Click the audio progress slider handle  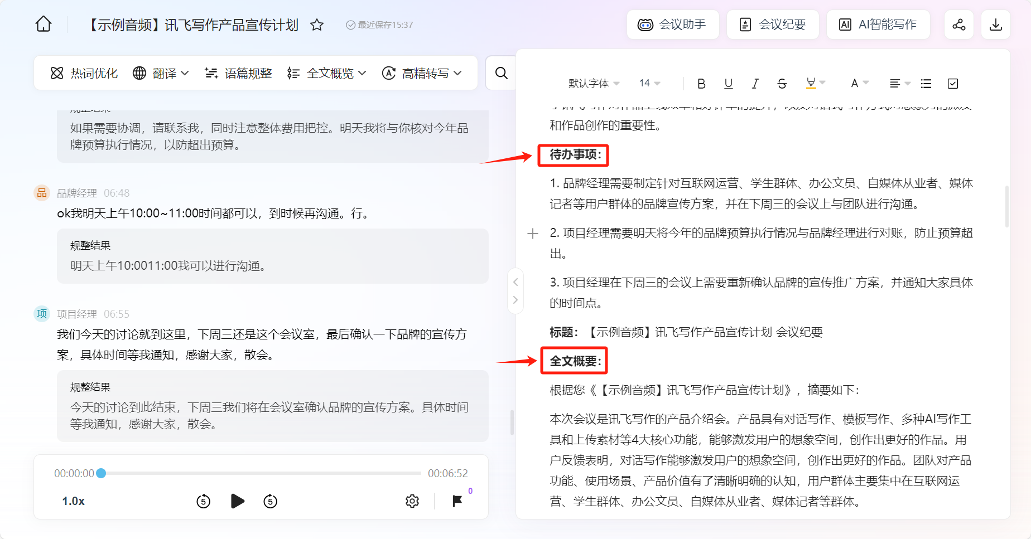click(x=101, y=473)
